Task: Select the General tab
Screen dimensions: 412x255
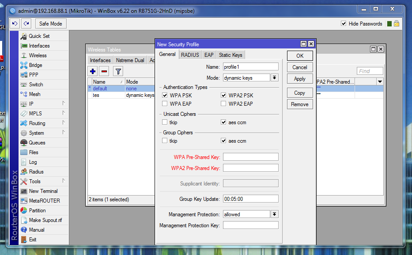Action: click(167, 55)
